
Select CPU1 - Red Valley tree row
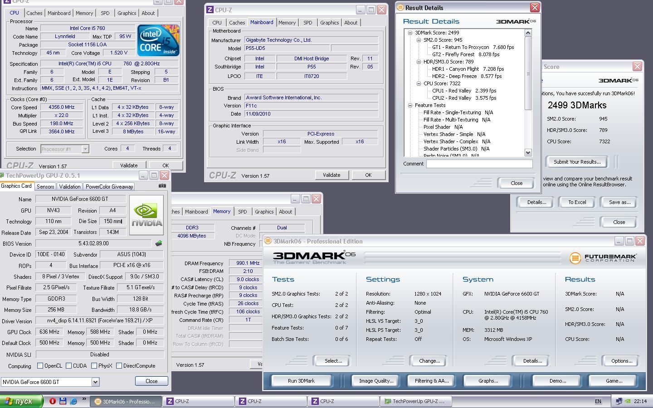(464, 91)
